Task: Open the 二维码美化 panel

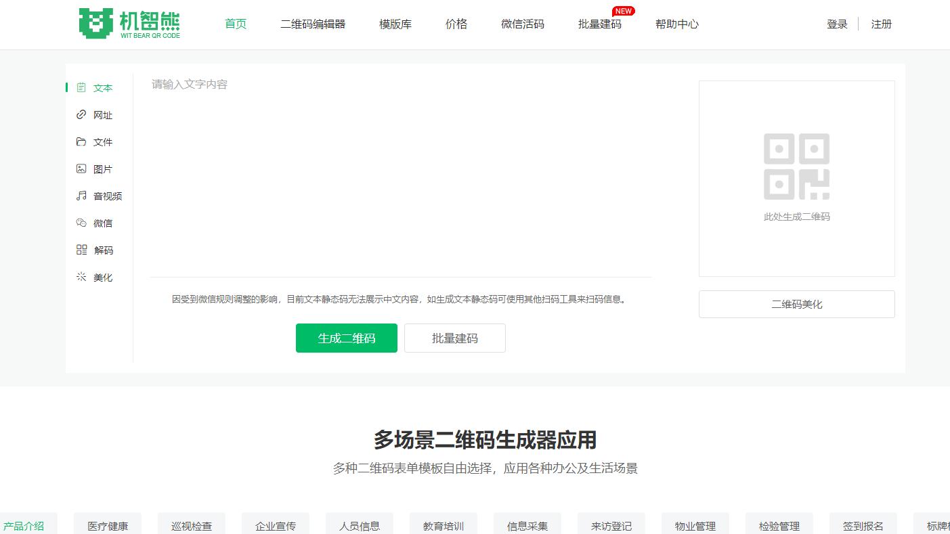Action: (x=796, y=304)
